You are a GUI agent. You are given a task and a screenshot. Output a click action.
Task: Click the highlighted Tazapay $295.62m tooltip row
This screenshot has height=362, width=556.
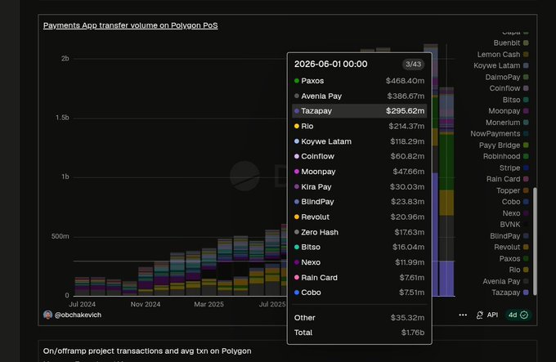[x=359, y=111]
